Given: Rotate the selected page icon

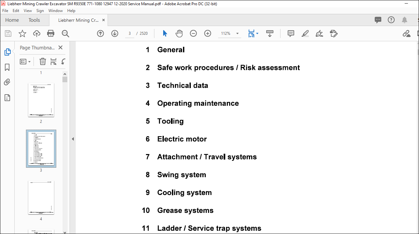Looking at the screenshot, I should coord(63,61).
